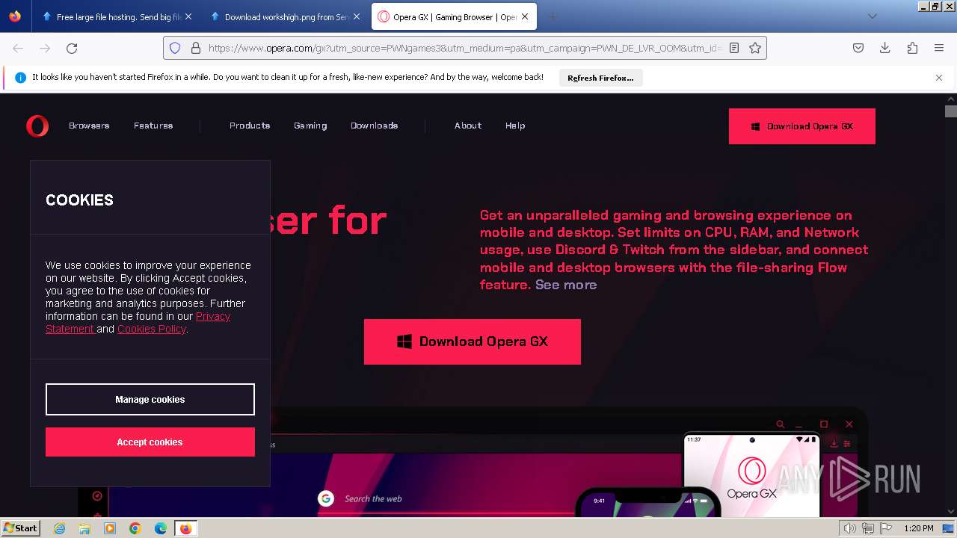Open the Help navigation menu
This screenshot has width=957, height=538.
coord(515,126)
